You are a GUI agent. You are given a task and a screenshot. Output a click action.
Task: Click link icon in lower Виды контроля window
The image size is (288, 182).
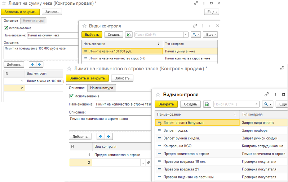266,94
